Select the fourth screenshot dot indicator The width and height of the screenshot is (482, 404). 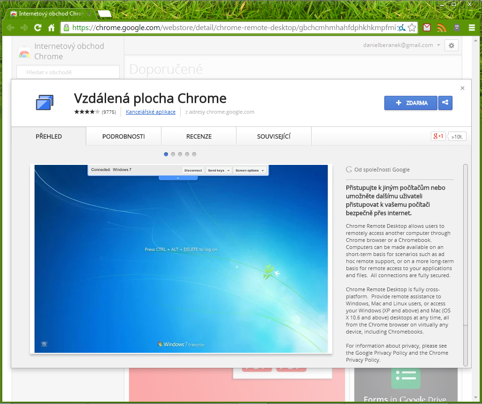coord(187,154)
